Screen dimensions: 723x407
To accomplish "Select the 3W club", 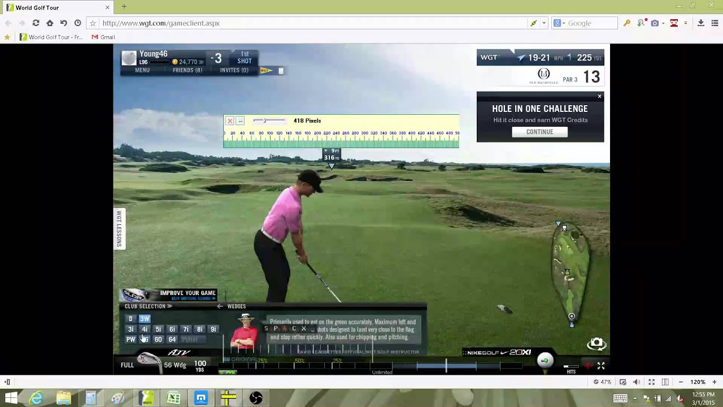I will coord(145,319).
